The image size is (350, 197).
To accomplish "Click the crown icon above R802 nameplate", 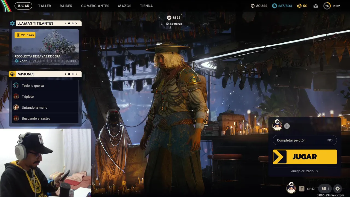I will (x=169, y=18).
